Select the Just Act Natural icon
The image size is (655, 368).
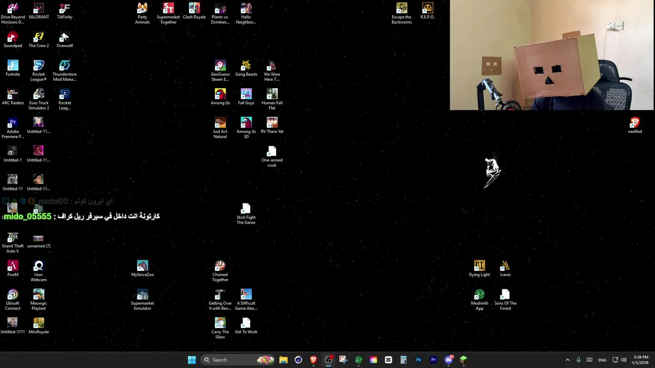point(220,128)
